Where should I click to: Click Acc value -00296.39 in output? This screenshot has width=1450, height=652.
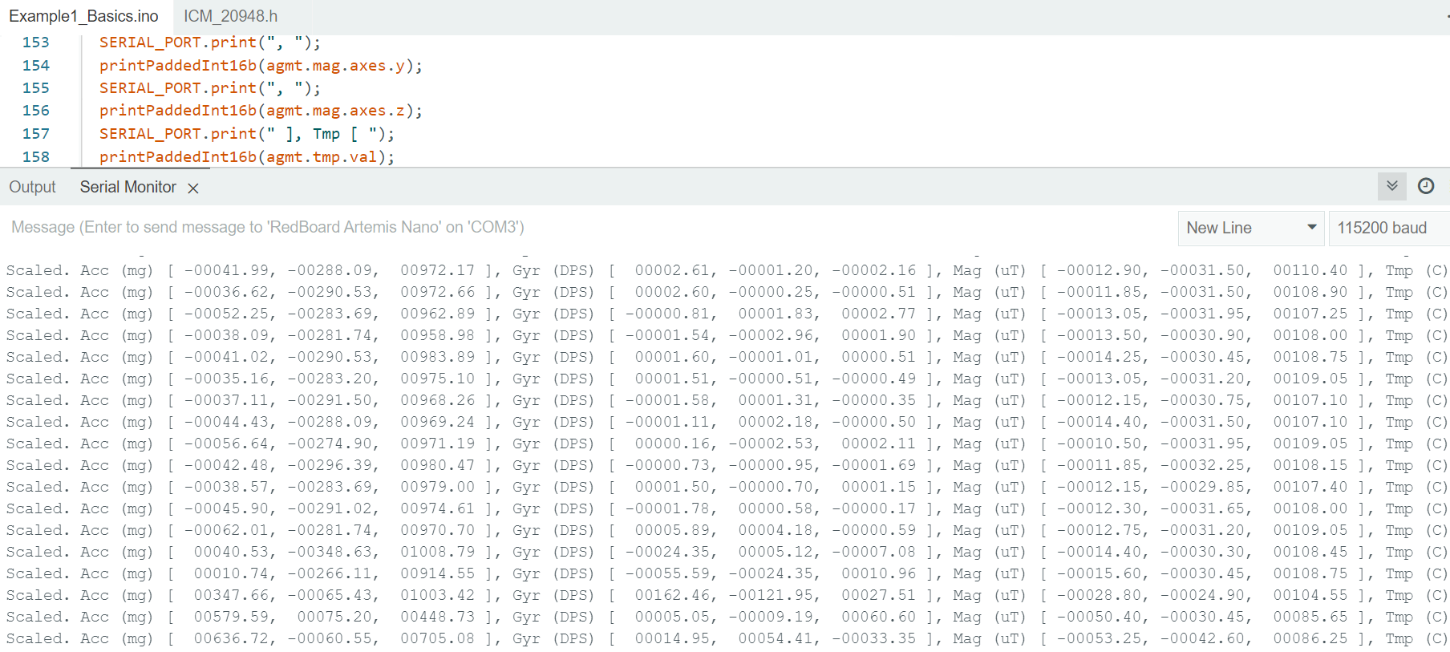click(x=329, y=466)
